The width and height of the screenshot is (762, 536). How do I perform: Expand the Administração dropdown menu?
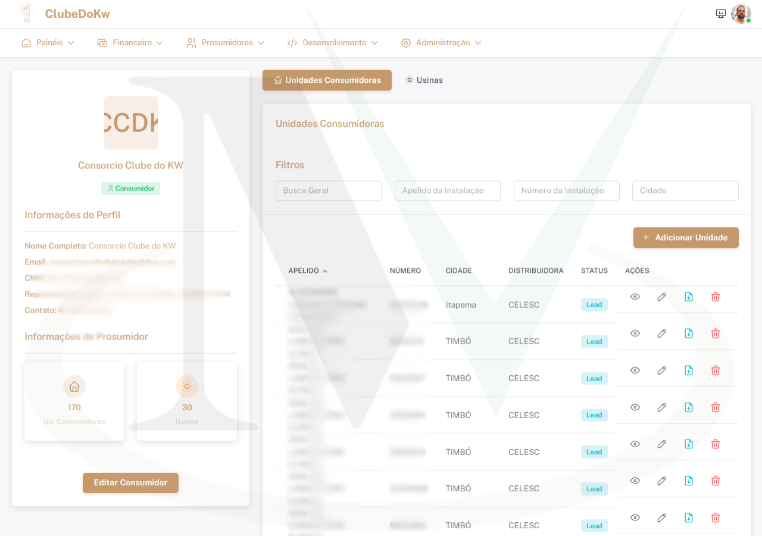point(441,43)
